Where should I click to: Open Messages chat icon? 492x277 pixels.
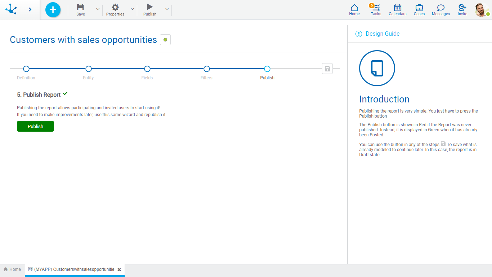pos(441,10)
